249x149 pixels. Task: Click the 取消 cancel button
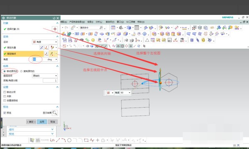[x=53, y=122]
